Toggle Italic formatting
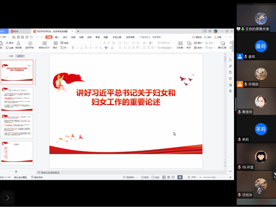 tap(77, 48)
